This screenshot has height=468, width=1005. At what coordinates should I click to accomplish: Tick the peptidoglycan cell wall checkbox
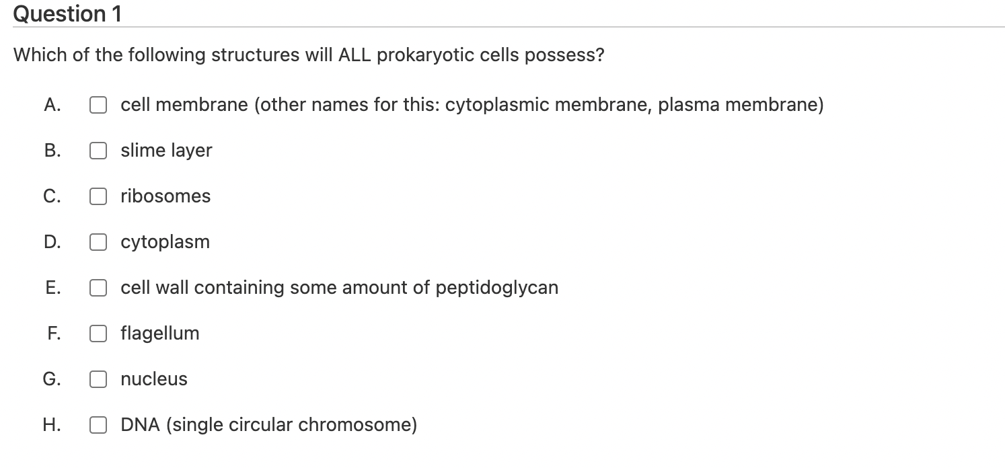[98, 288]
